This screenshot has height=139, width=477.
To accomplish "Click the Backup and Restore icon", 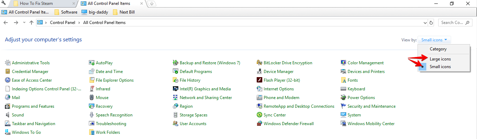I will [x=176, y=63].
